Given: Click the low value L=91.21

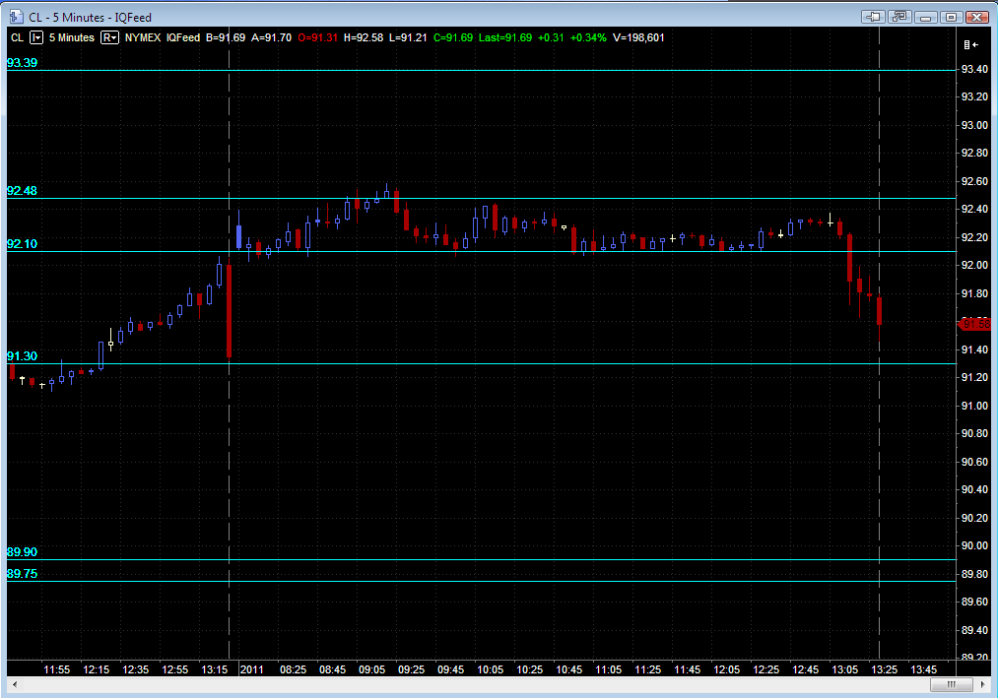Looking at the screenshot, I should pyautogui.click(x=408, y=37).
